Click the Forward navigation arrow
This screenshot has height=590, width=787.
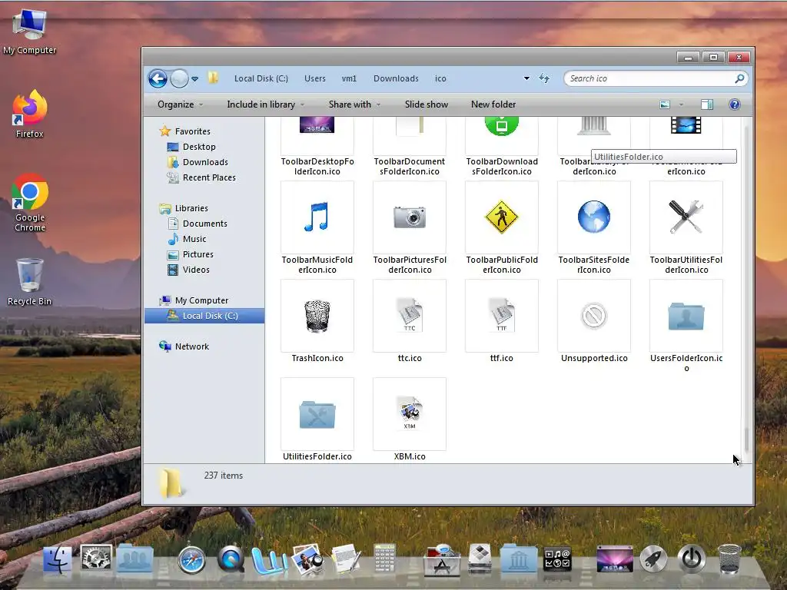(x=178, y=79)
